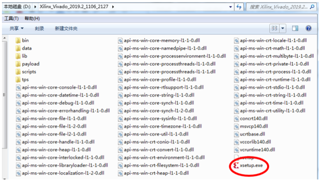This screenshot has height=182, width=321.
Task: Click the search magnifier icon
Action: tap(312, 7)
